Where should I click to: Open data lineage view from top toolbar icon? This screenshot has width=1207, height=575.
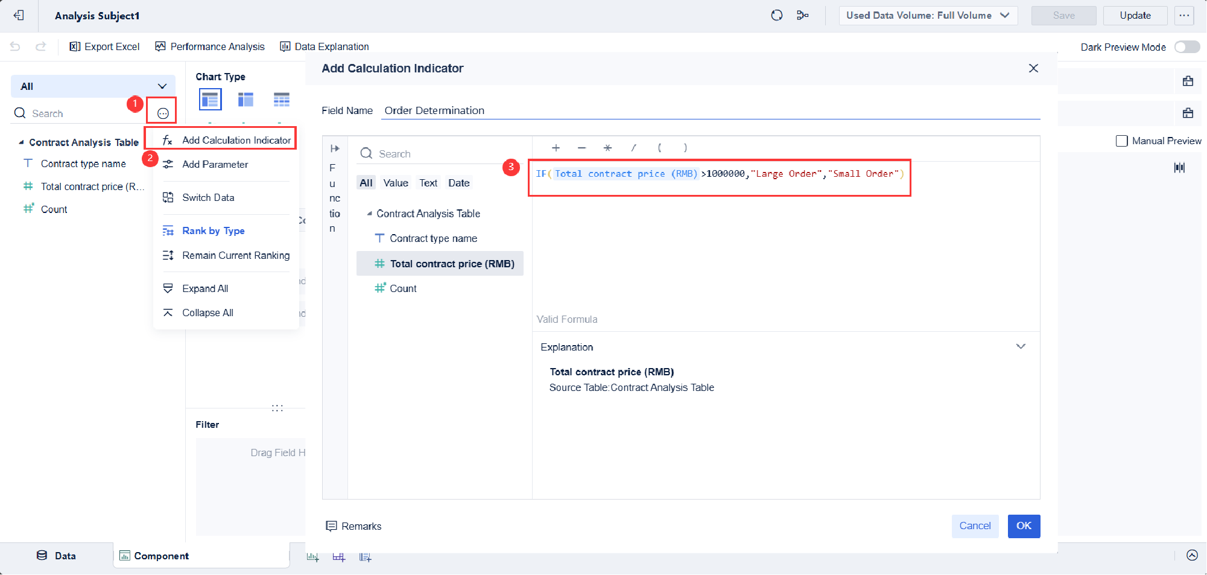point(803,15)
